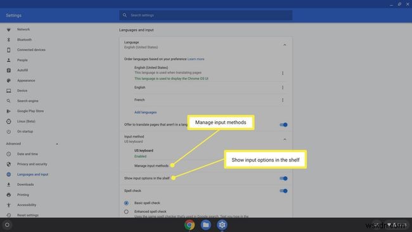
Task: Open Downloads in the sidebar
Action: (x=25, y=184)
